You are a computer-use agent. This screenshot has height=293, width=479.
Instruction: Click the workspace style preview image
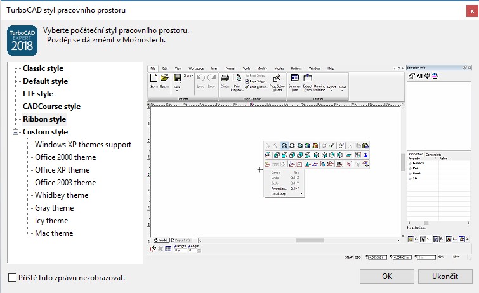310,163
